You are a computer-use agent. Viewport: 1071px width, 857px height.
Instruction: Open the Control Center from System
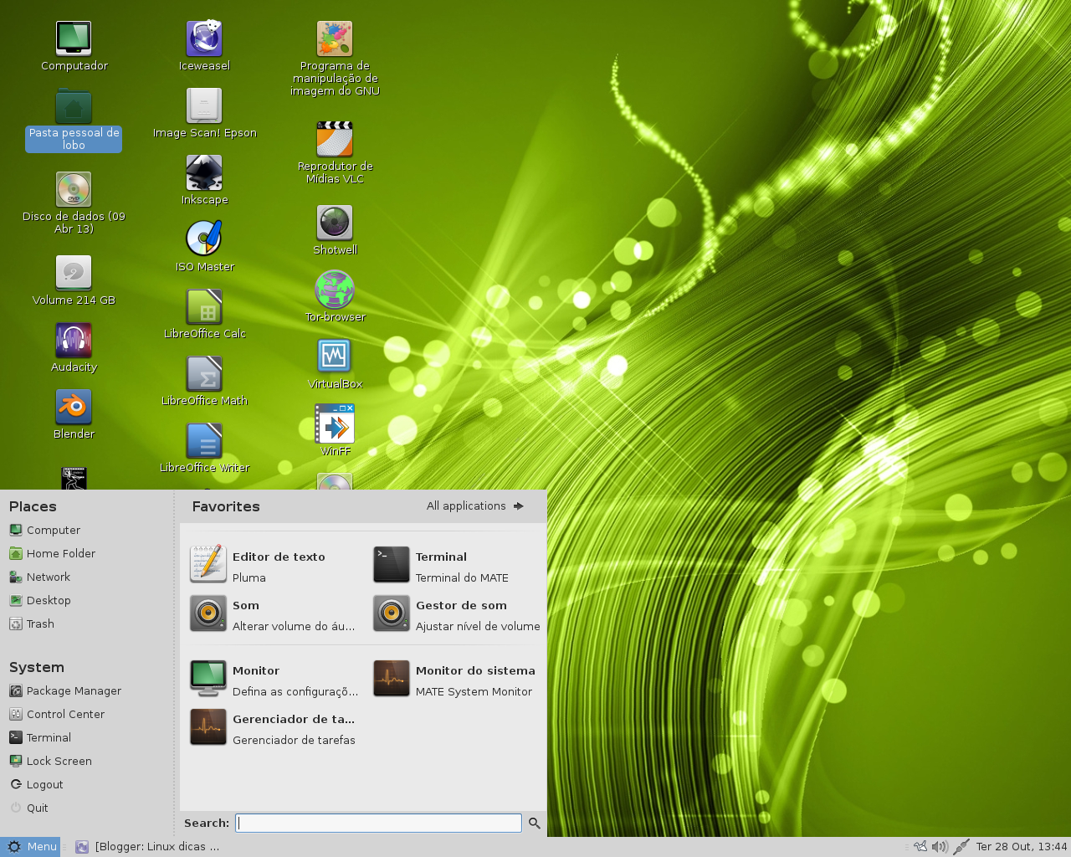pyautogui.click(x=64, y=714)
